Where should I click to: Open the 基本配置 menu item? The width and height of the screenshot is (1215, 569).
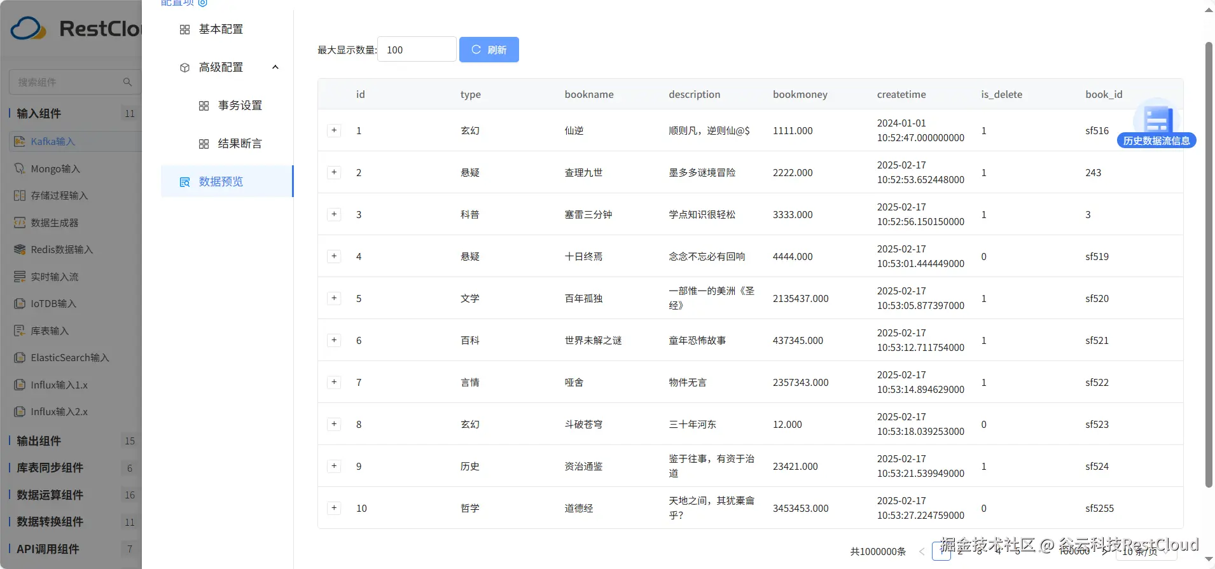(x=221, y=29)
